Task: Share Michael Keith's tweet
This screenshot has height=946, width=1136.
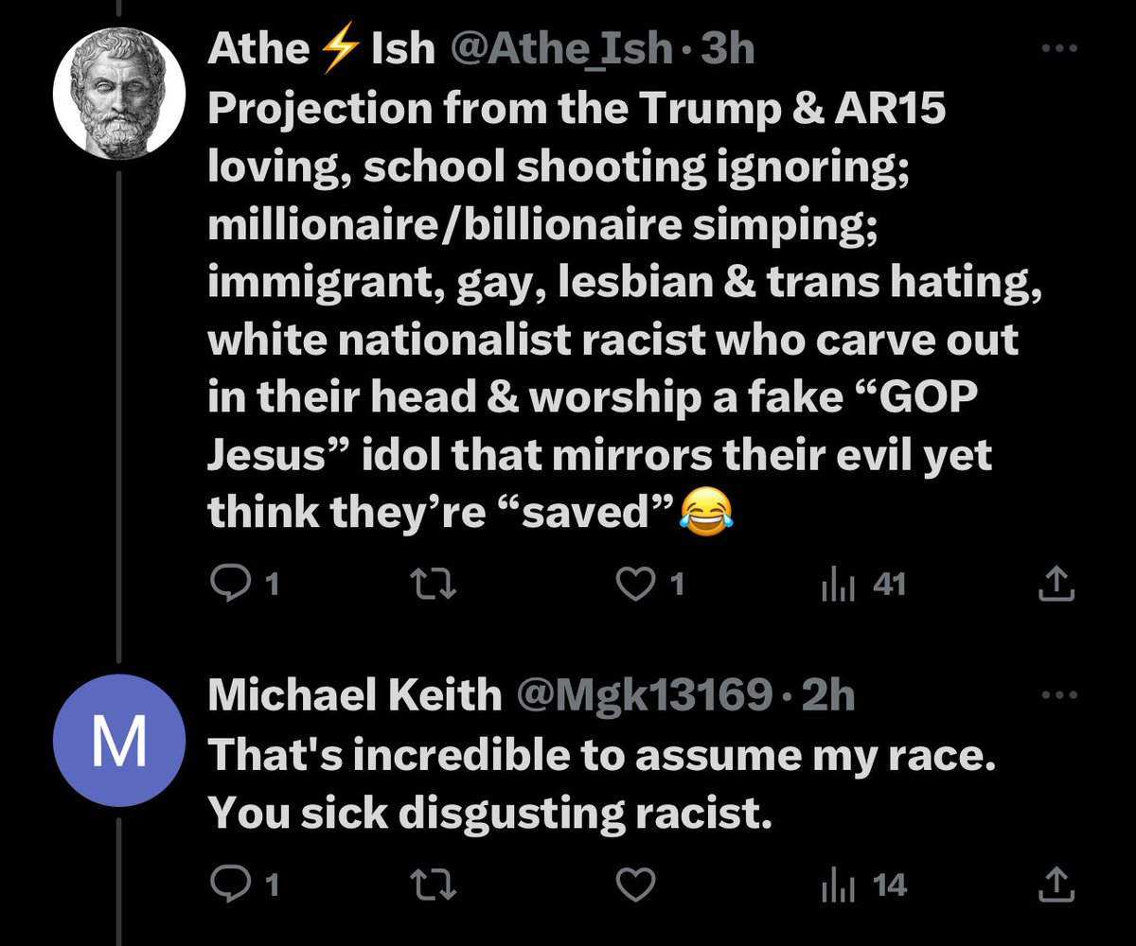Action: 1056,885
